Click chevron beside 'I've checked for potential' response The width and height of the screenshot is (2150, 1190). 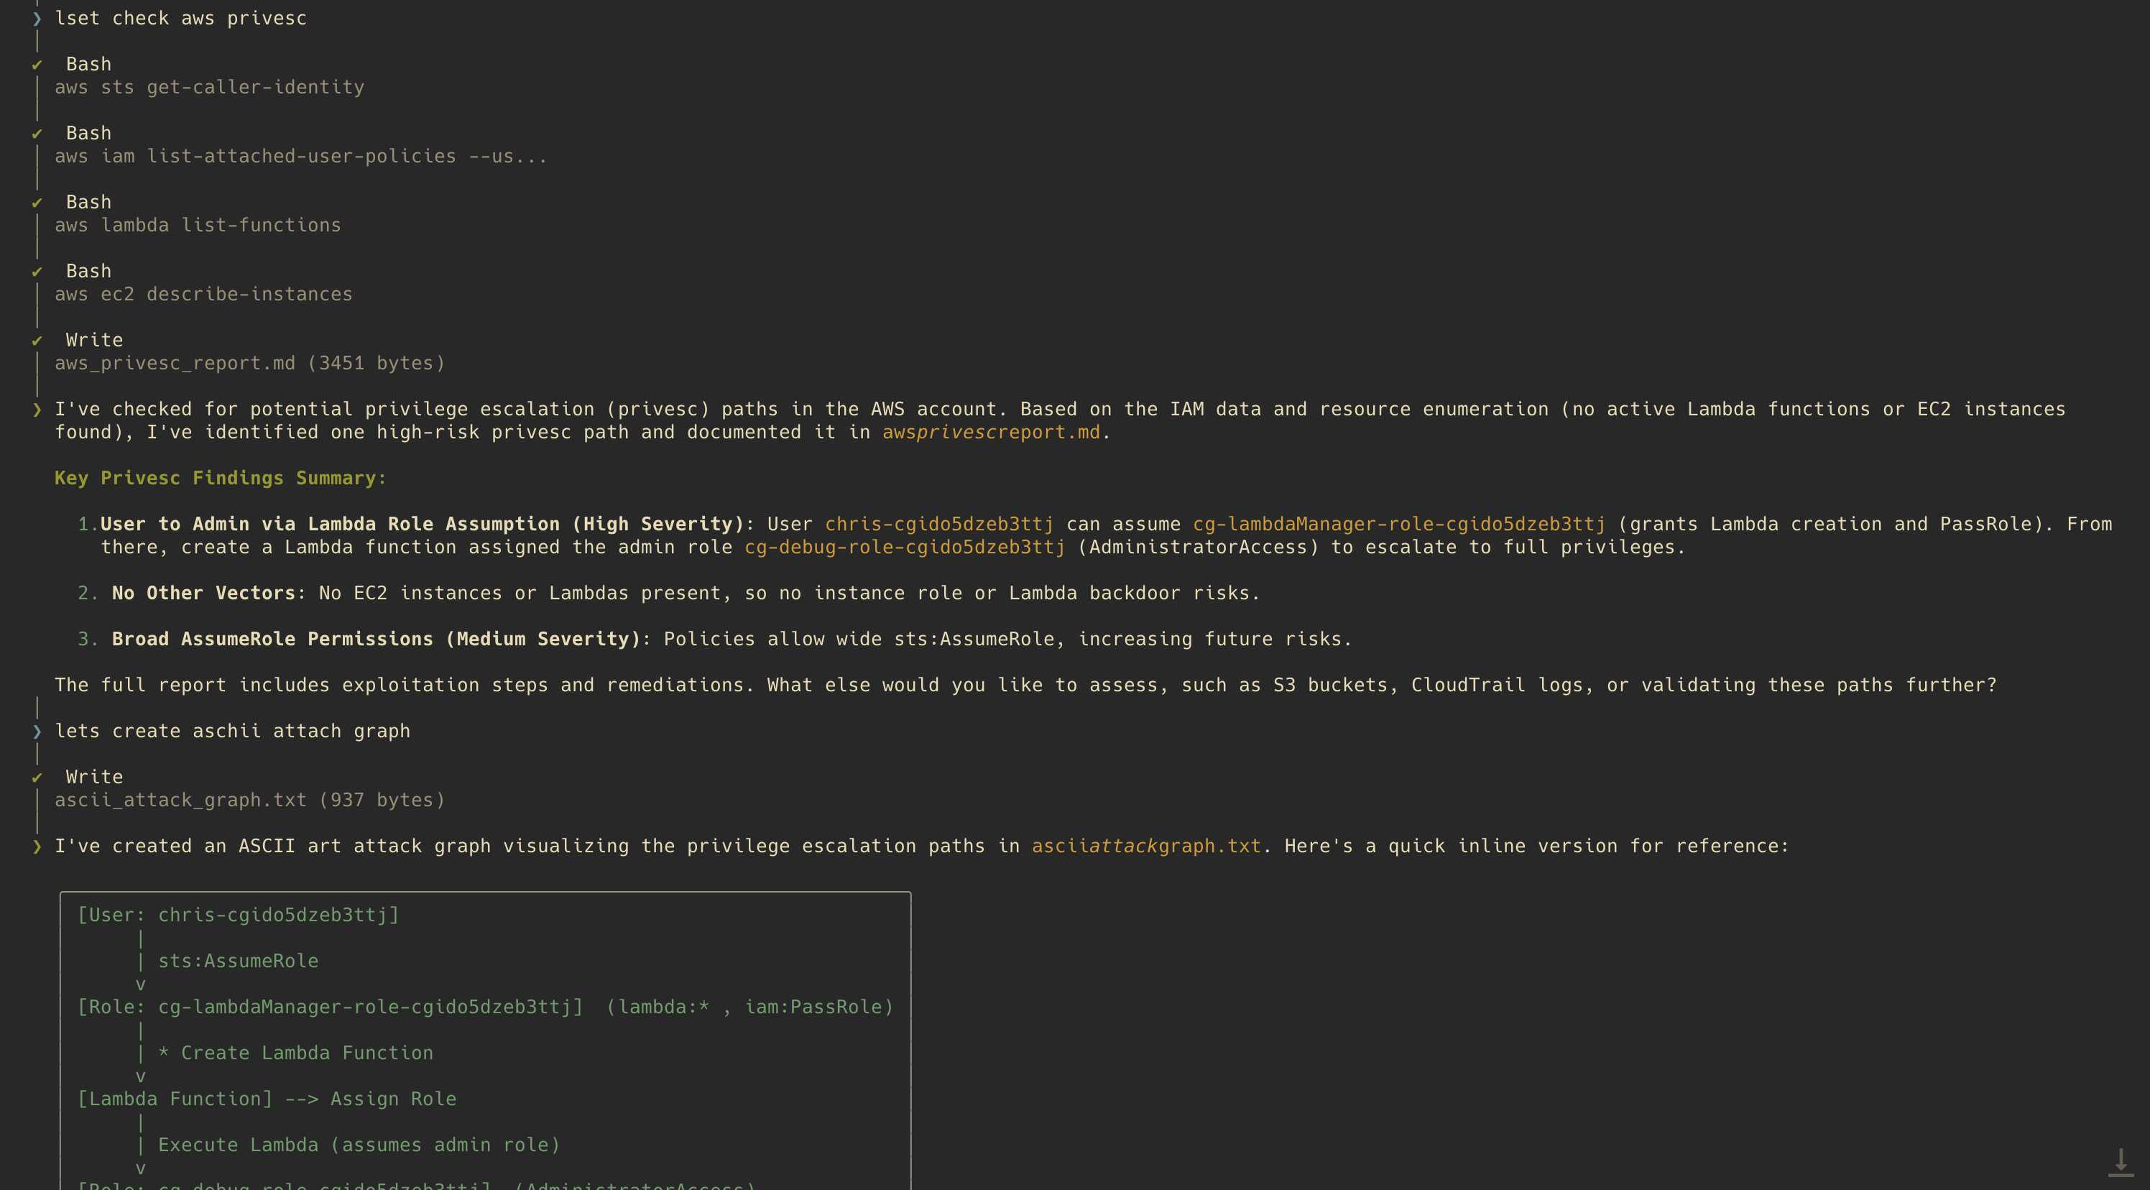37,409
